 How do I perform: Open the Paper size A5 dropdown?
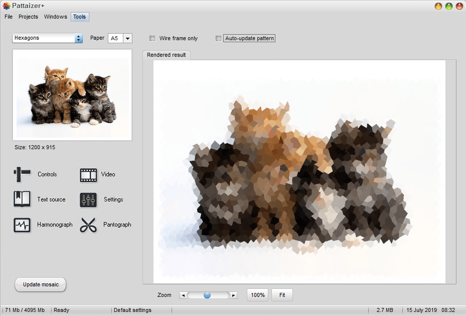(127, 38)
